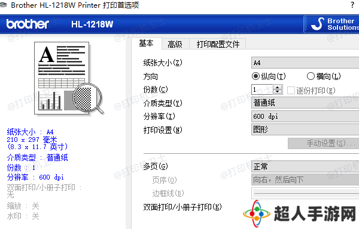Open the 分辨率 600 dpi dropdown
This screenshot has width=359, height=229.
305,116
